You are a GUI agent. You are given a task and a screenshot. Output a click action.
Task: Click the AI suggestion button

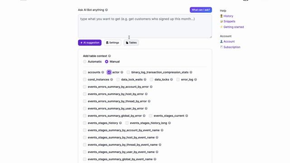coord(90,43)
